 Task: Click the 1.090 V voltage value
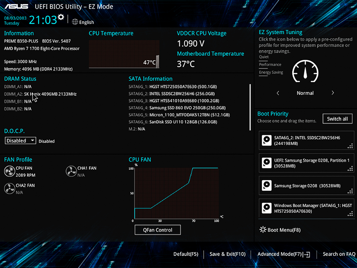(x=191, y=43)
